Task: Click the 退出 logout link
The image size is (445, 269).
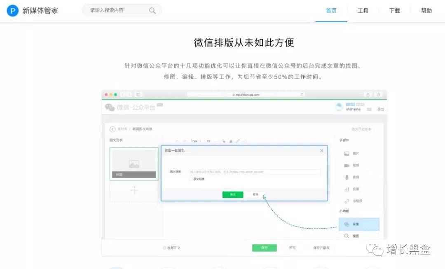Action: (380, 109)
